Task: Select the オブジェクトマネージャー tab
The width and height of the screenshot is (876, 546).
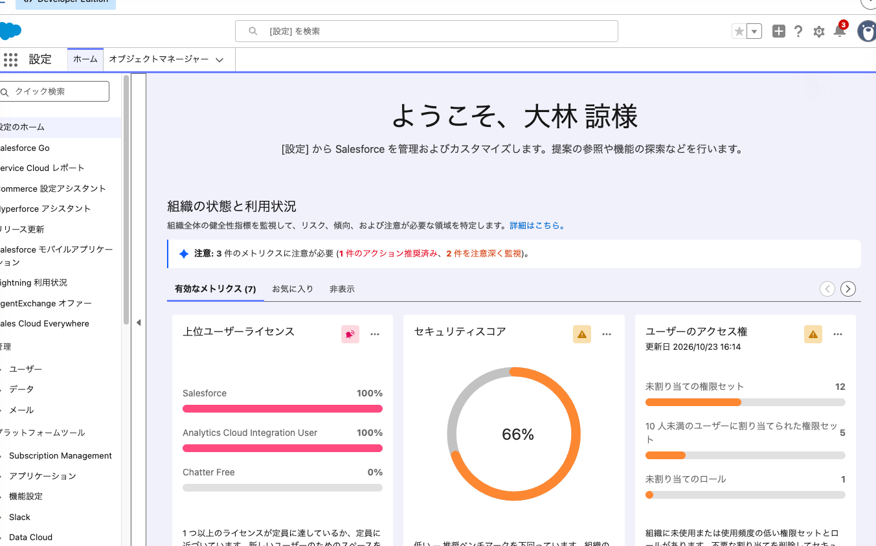Action: 159,59
